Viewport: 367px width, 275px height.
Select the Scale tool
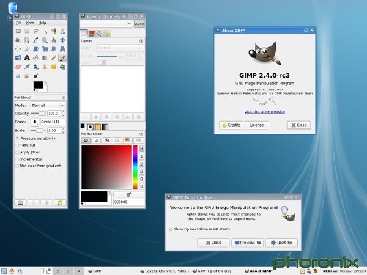pos(45,49)
